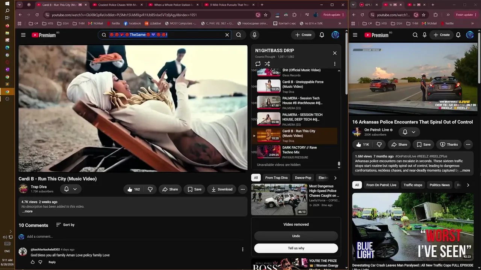Like the comment by bachiterkachala8302

[x=33, y=262]
